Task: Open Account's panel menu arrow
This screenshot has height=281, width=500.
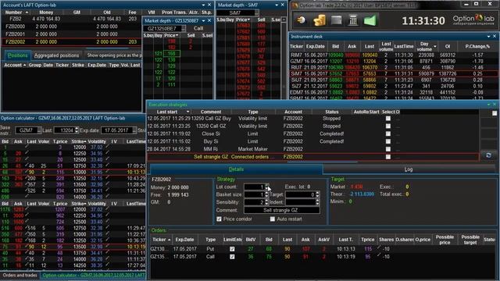Action: (x=203, y=5)
